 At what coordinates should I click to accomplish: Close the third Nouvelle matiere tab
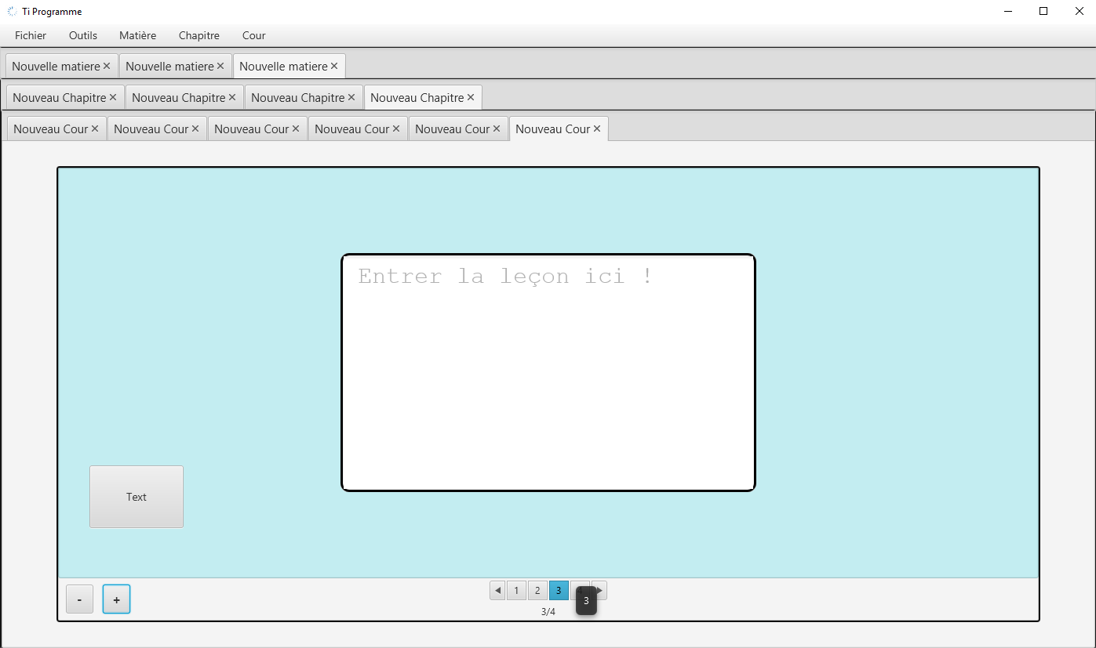click(334, 67)
